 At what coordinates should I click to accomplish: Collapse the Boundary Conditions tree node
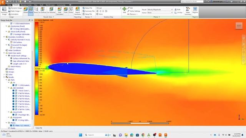(x=4, y=37)
